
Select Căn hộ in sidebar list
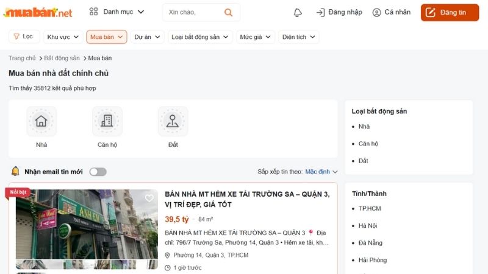click(368, 144)
